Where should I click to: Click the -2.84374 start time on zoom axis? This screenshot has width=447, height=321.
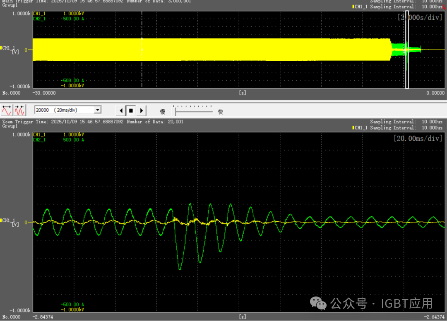(x=43, y=317)
